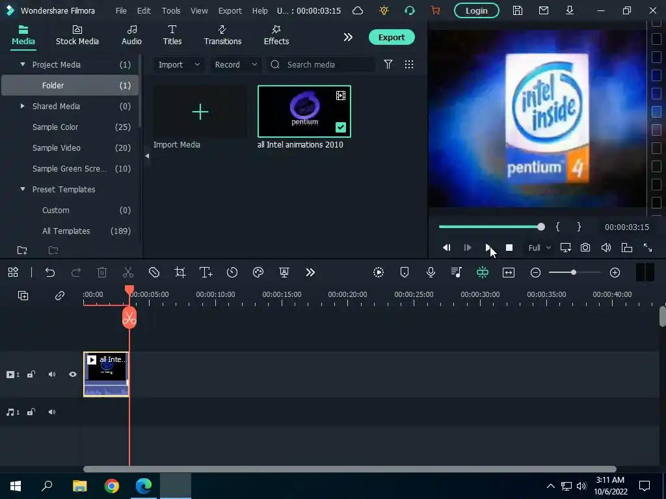
Task: Click the Search media field
Action: coord(322,64)
